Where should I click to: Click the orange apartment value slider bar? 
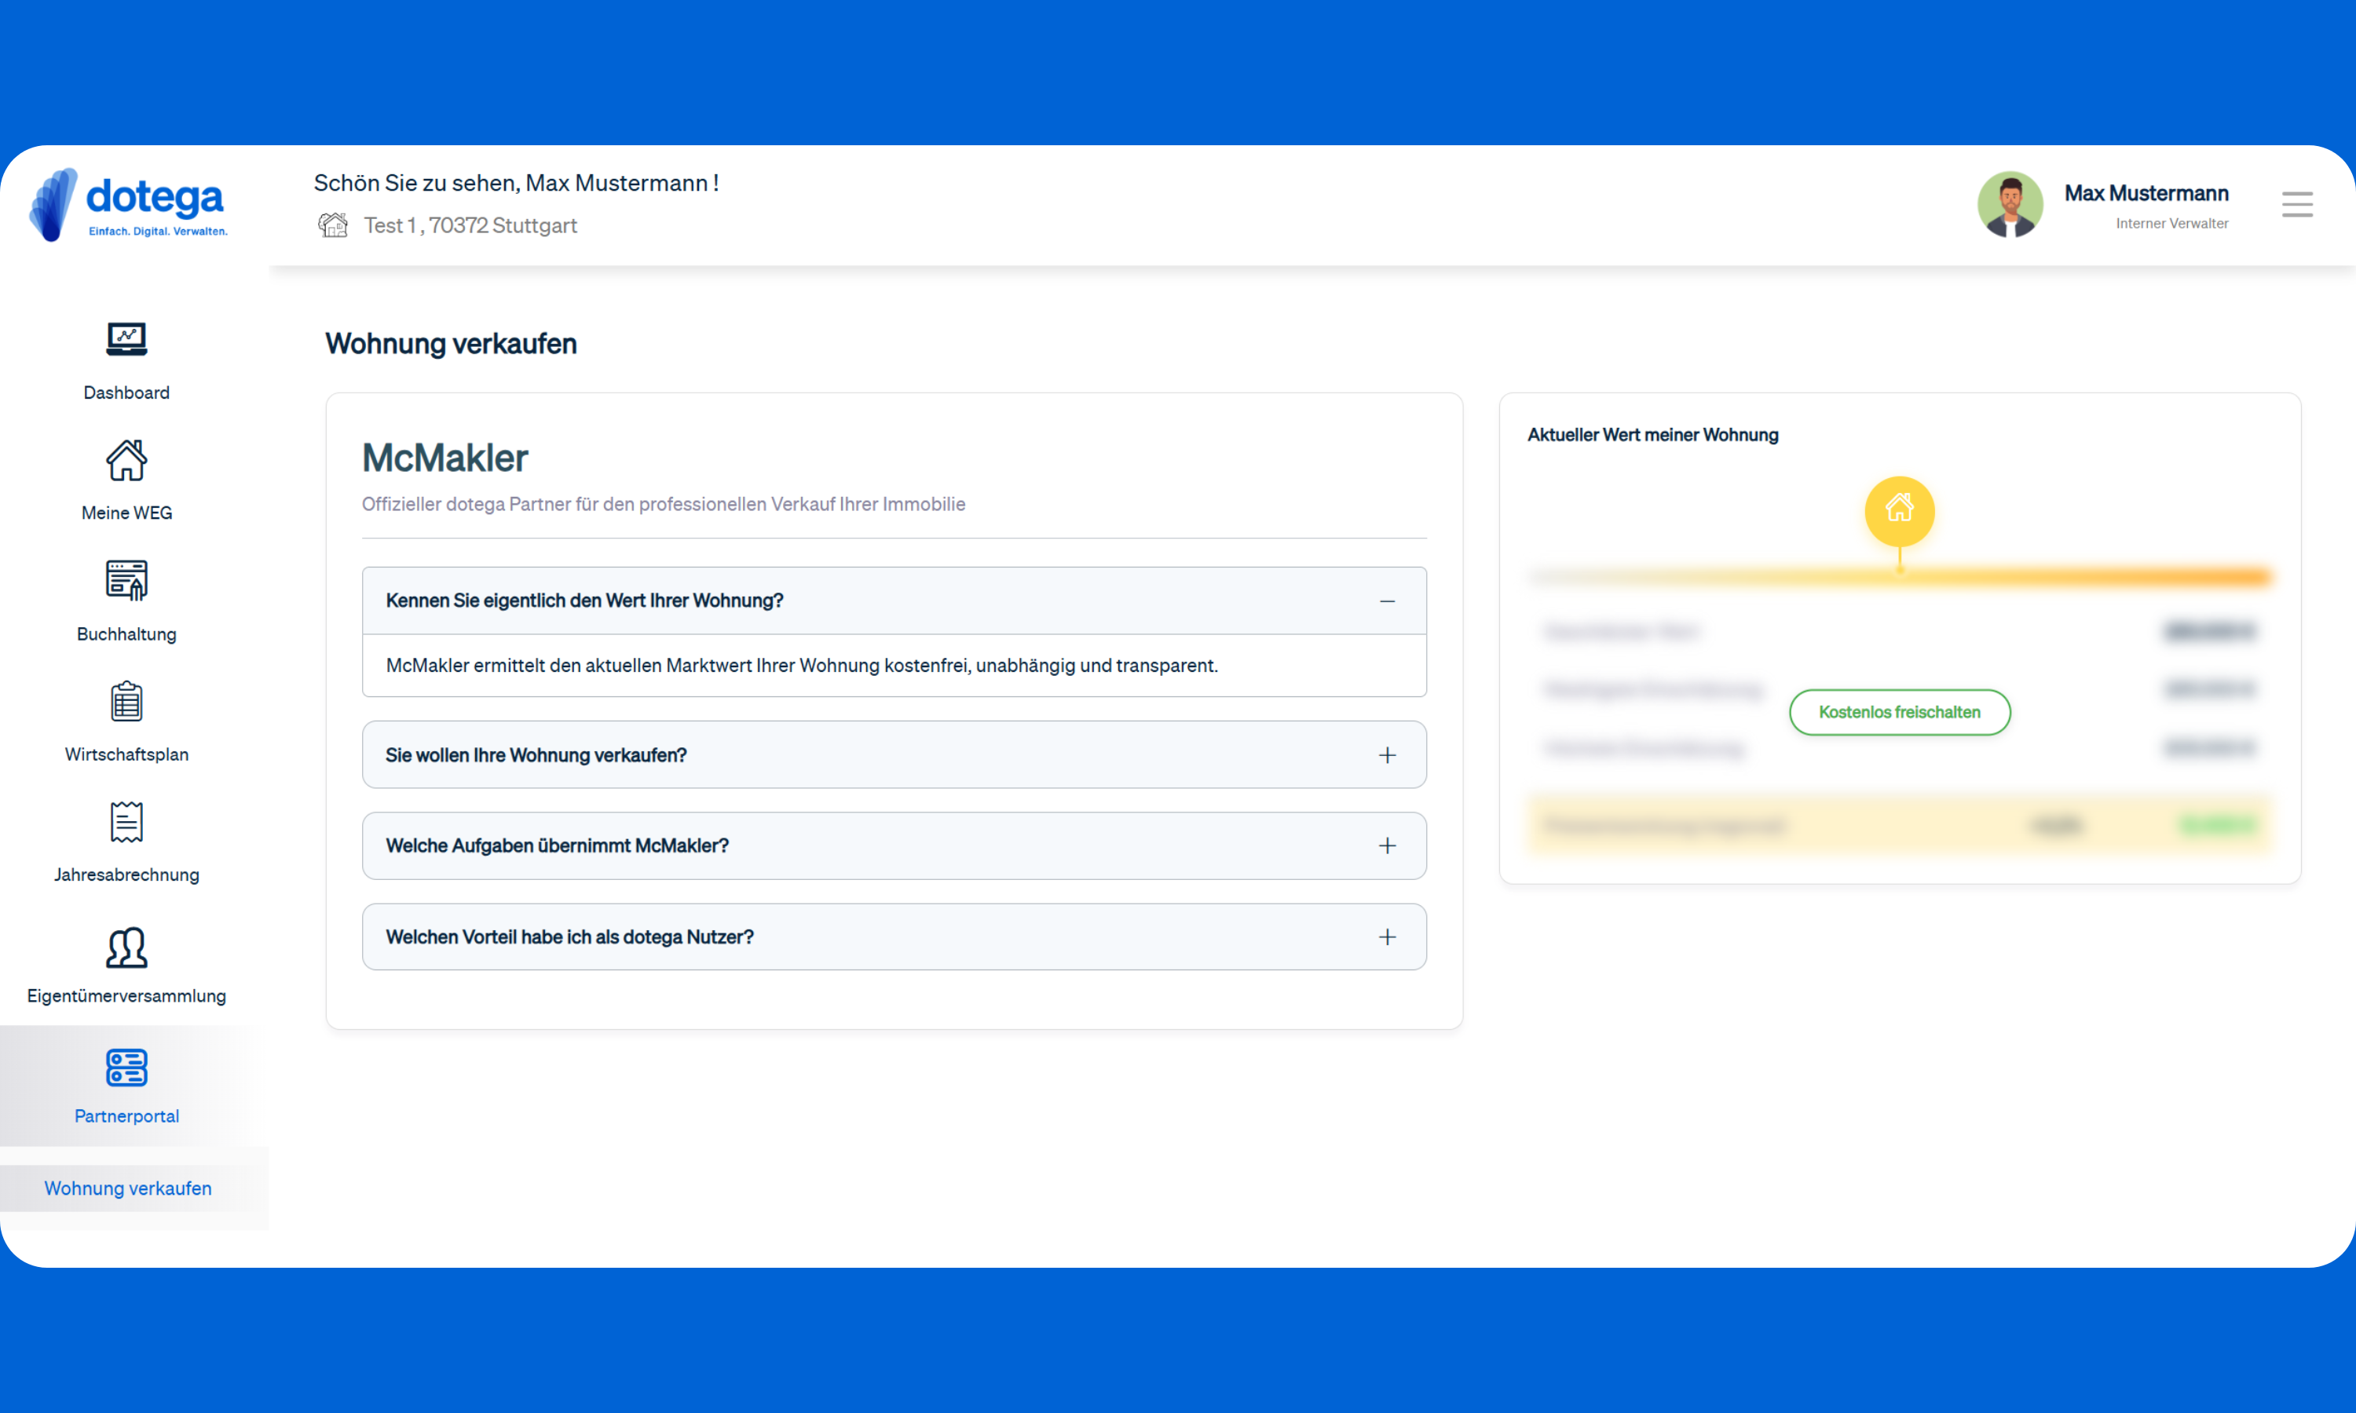[x=2095, y=576]
